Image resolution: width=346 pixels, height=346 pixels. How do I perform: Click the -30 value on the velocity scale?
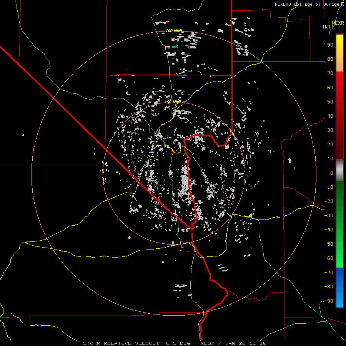tap(329, 216)
